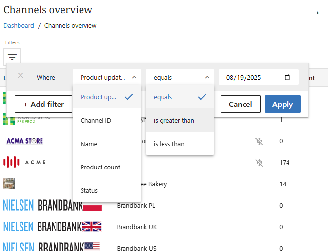The width and height of the screenshot is (328, 251).
Task: Remove the filter row with X icon
Action: (x=20, y=75)
